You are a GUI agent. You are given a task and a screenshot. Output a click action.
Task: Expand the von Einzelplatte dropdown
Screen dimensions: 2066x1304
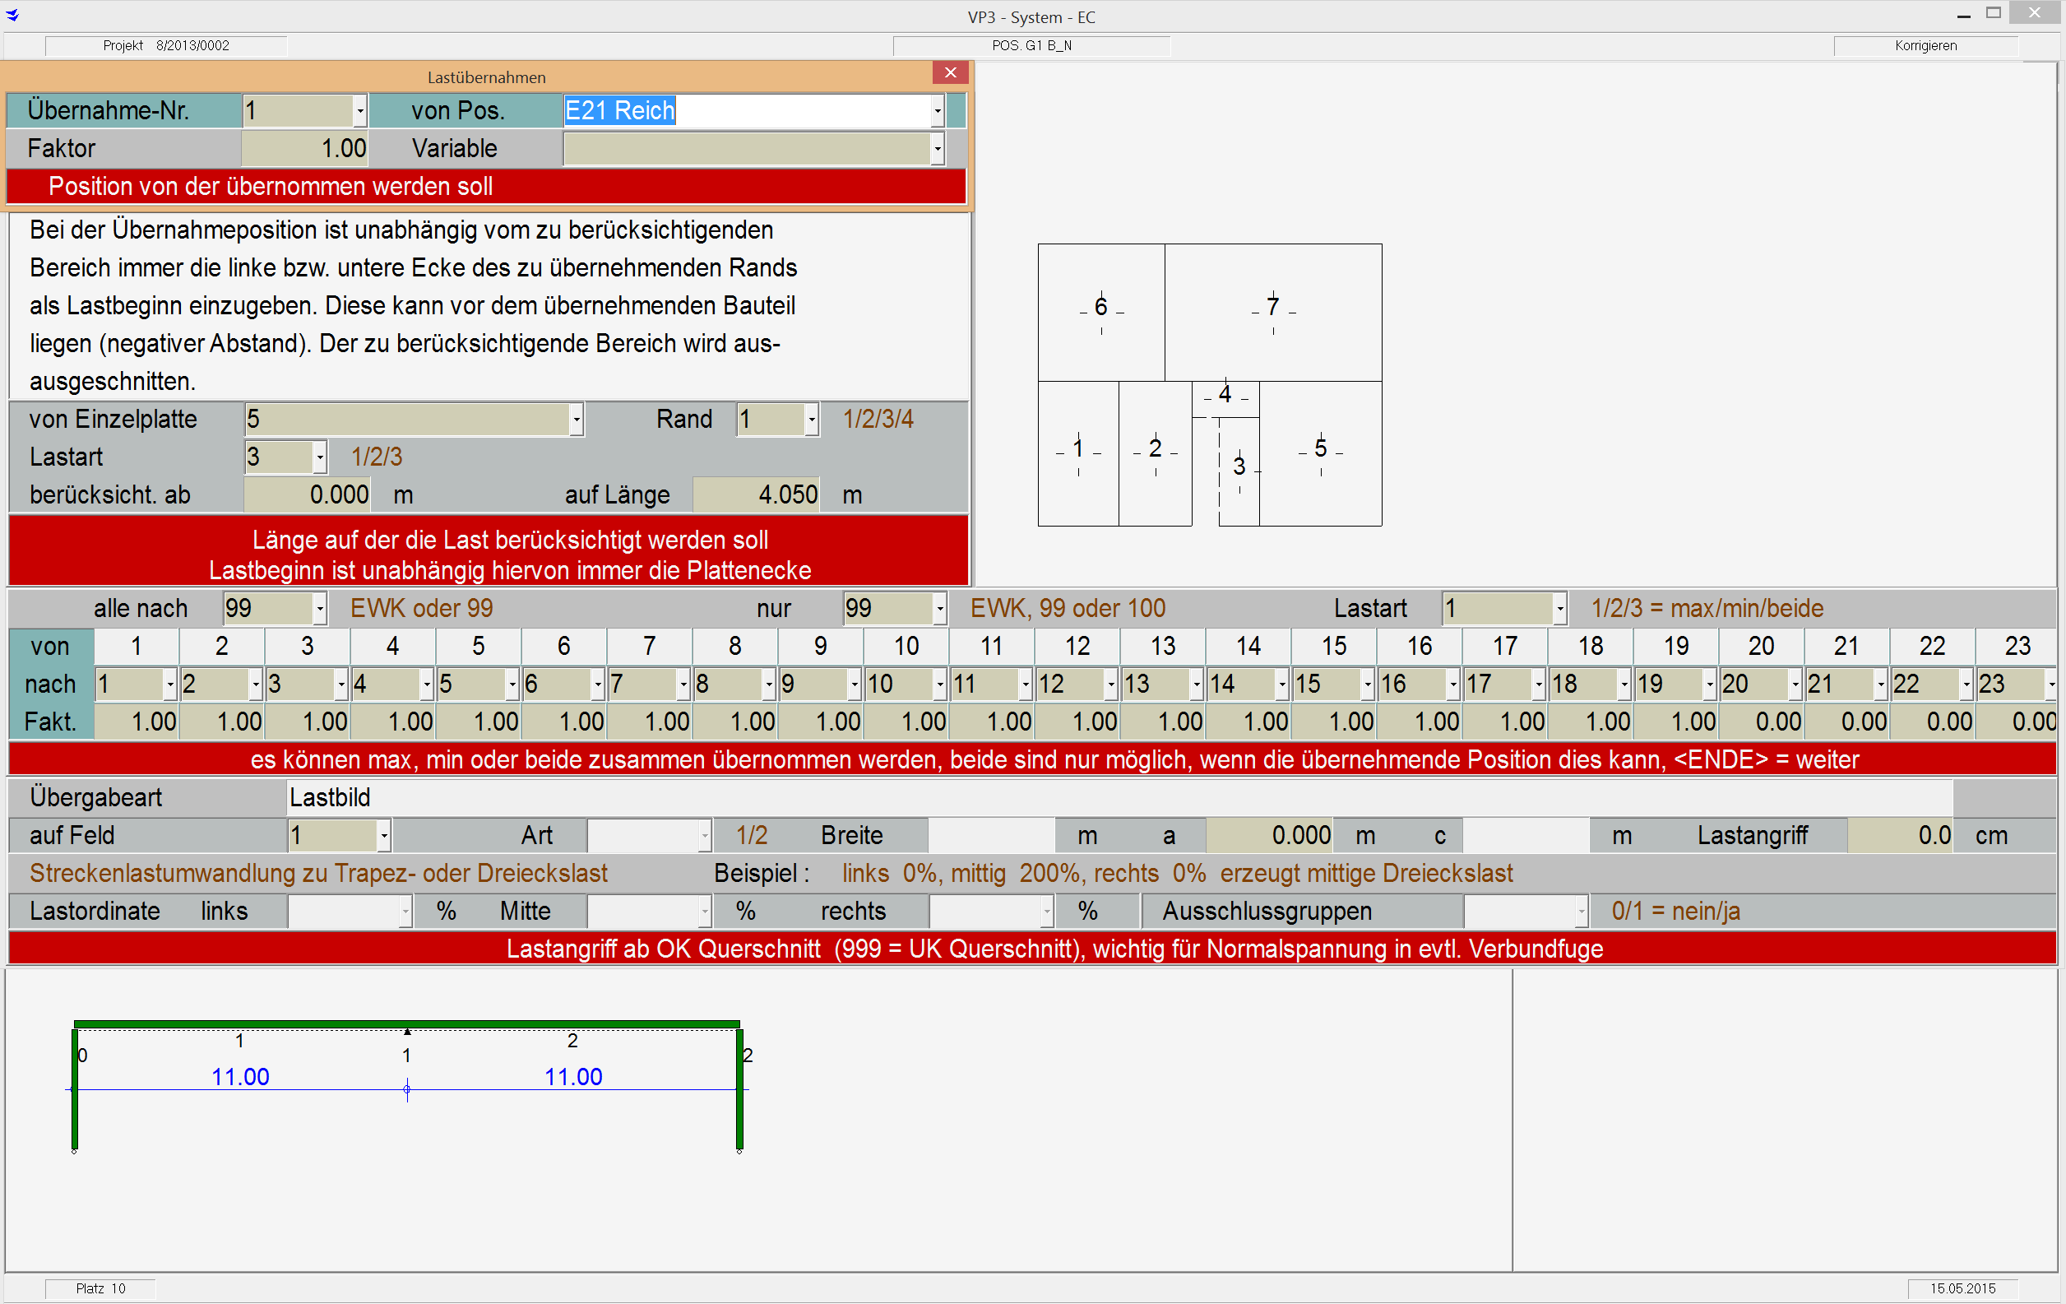(x=576, y=420)
